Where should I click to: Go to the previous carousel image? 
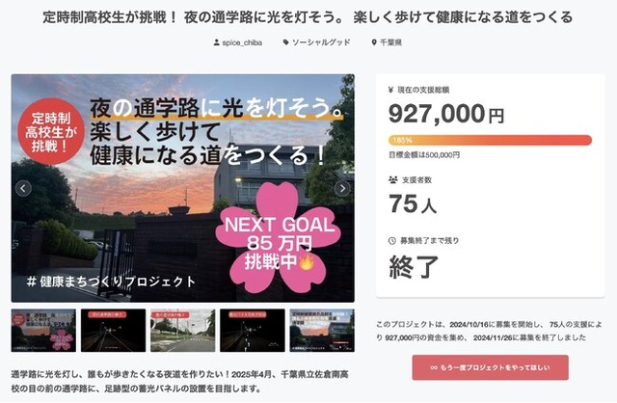point(23,188)
